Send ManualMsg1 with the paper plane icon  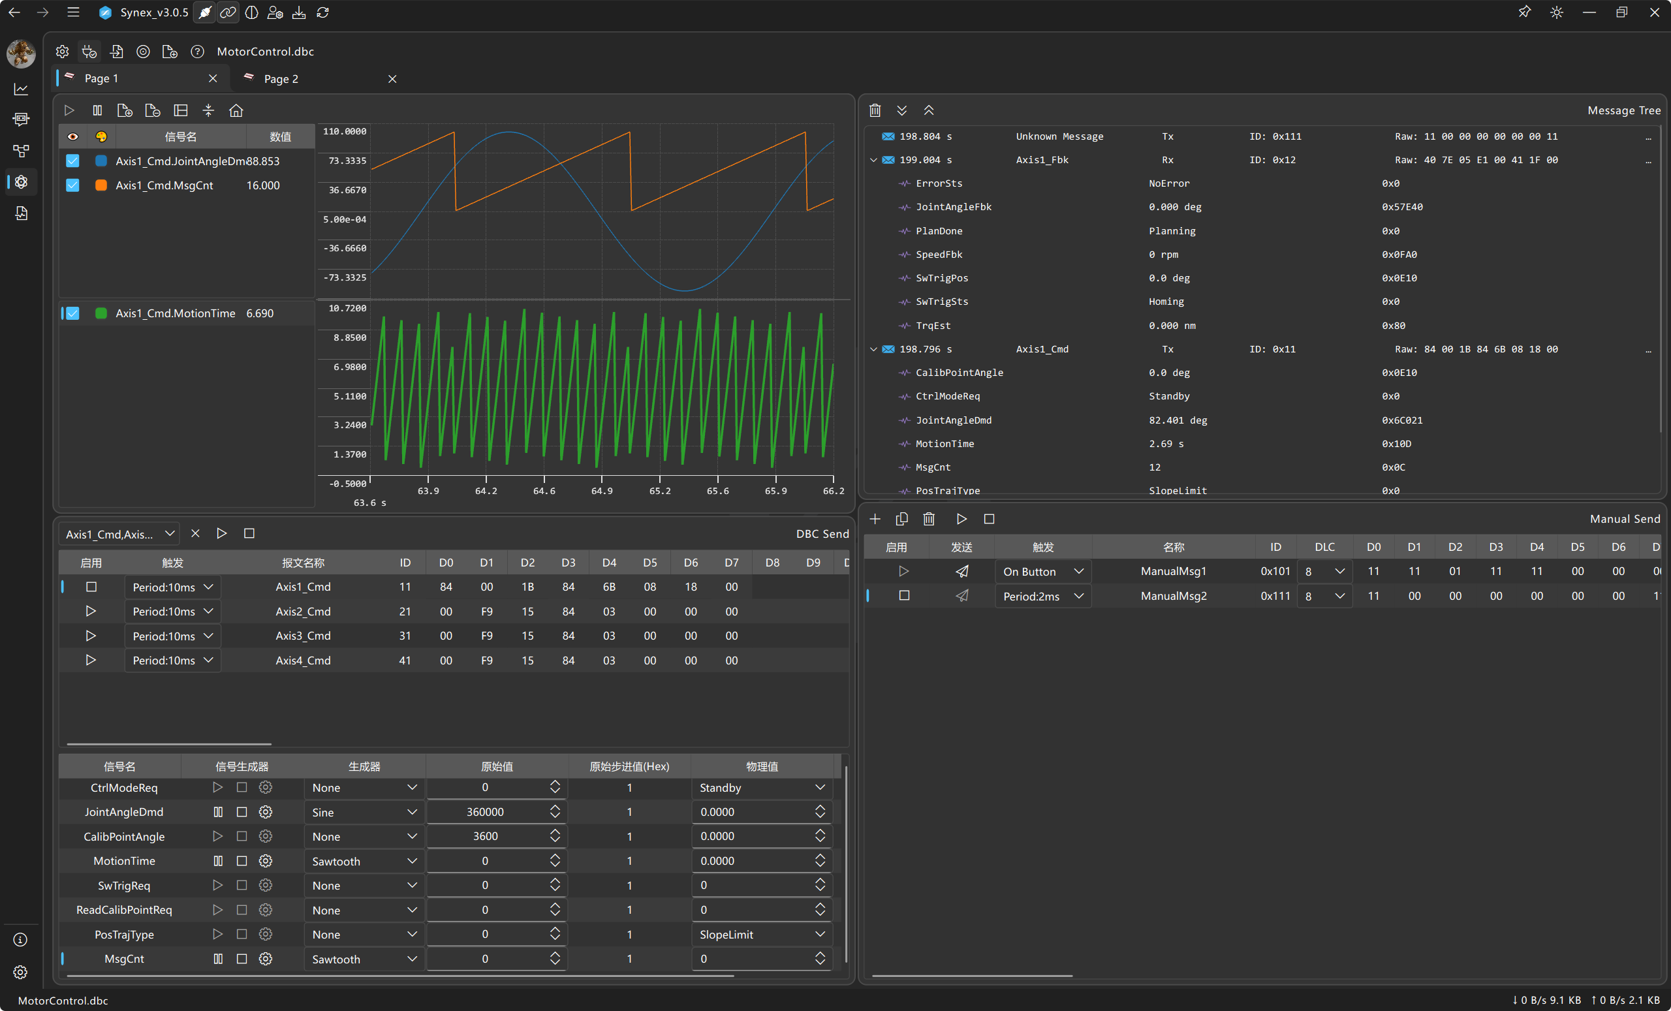[x=961, y=571]
